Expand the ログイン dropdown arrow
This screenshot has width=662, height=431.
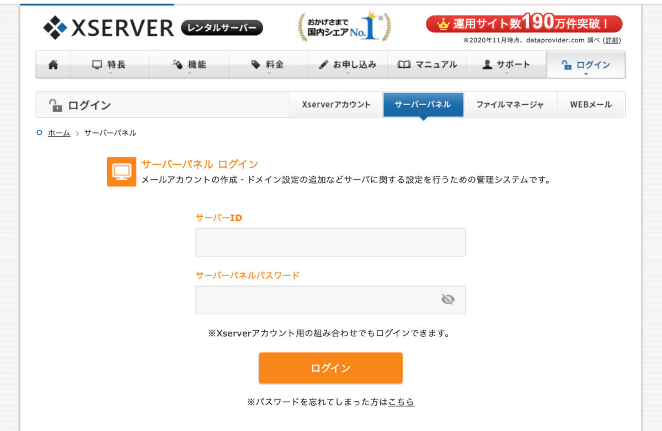pos(586,73)
